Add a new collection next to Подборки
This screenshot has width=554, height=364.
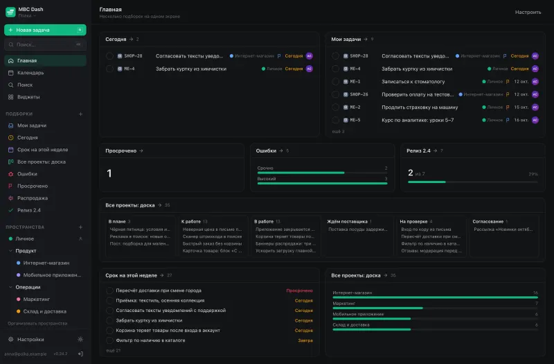(x=80, y=114)
